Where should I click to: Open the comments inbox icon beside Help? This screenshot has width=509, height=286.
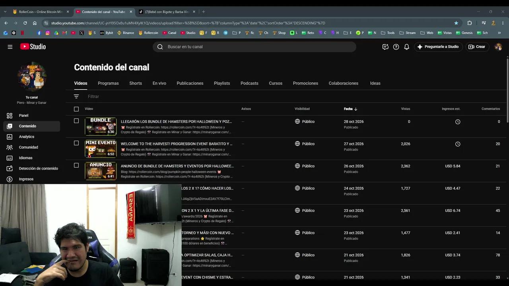tap(385, 47)
